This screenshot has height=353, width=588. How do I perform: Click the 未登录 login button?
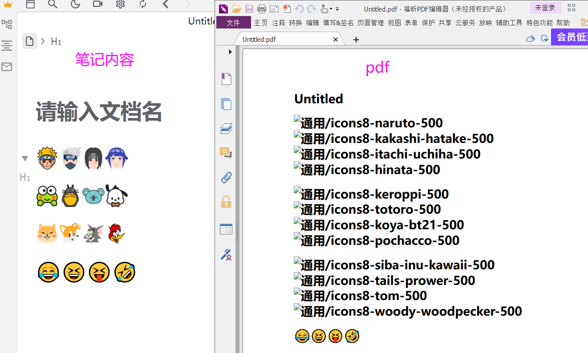pyautogui.click(x=545, y=8)
